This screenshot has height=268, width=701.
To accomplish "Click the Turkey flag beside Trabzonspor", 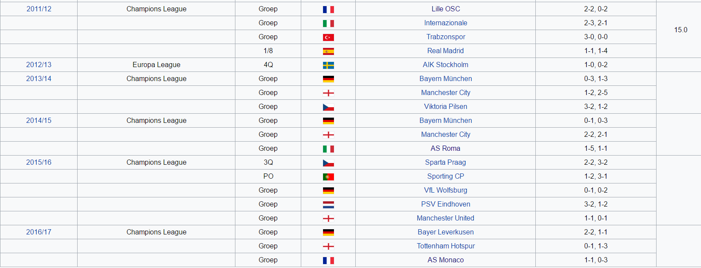I will click(328, 37).
